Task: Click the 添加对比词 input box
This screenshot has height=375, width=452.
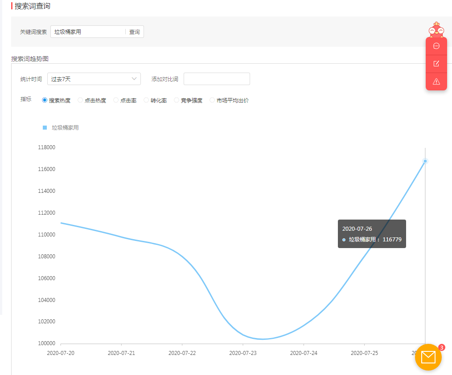Action: point(217,79)
